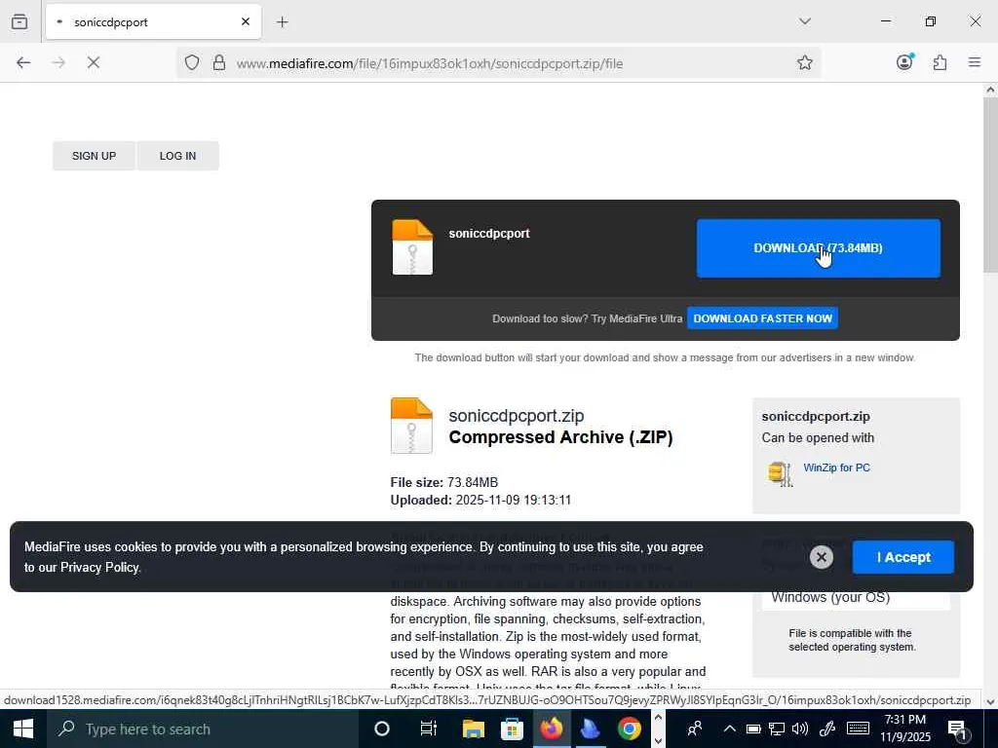This screenshot has height=748, width=998.
Task: Click the page vertical scrollbar thumb
Action: (990, 185)
